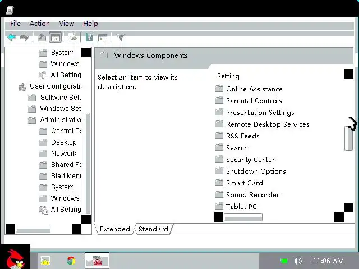
Task: Toggle Show/Hide Action Pane toolbar icon
Action: tap(102, 38)
